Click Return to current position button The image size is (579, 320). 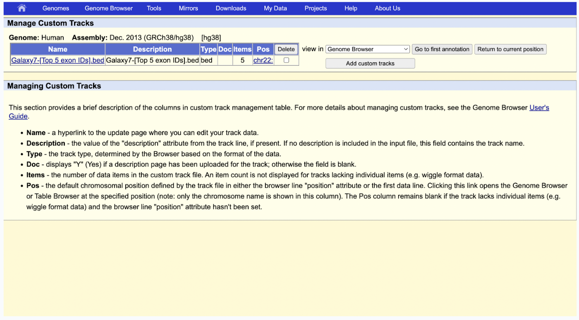pyautogui.click(x=510, y=49)
